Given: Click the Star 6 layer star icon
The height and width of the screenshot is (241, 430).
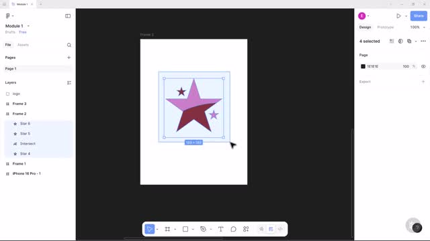Looking at the screenshot, I should coord(15,124).
